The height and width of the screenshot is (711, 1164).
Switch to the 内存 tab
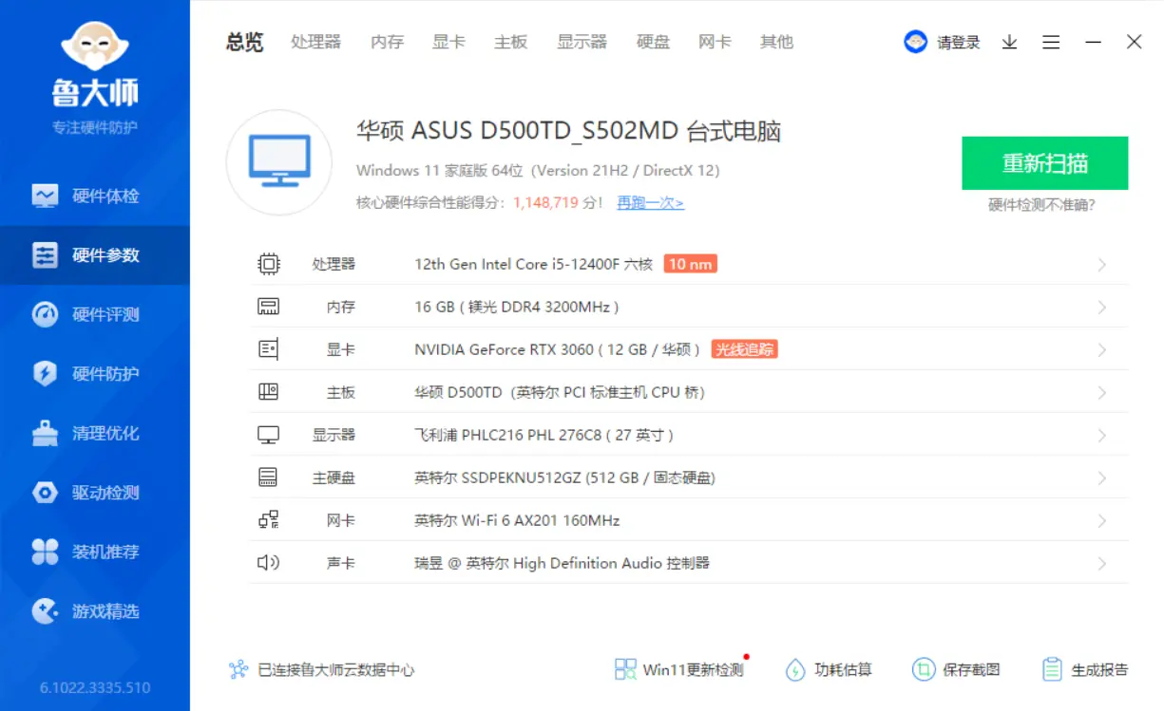[x=387, y=42]
